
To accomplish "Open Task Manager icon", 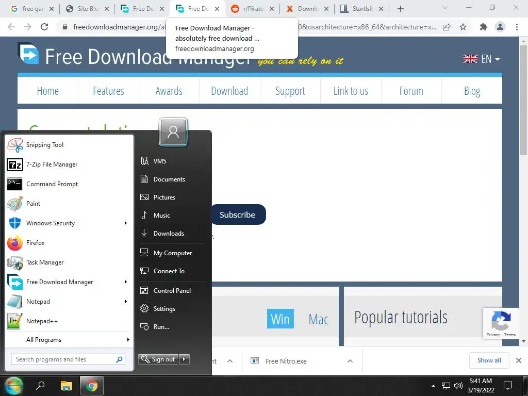I will (x=15, y=262).
